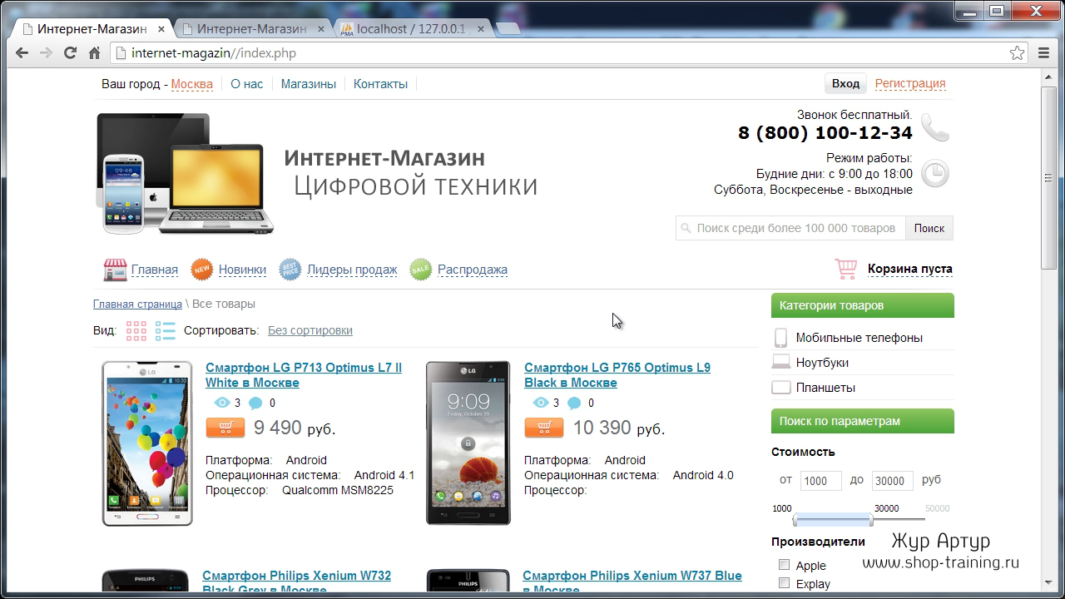
Task: Open the Контакты page
Action: point(380,84)
